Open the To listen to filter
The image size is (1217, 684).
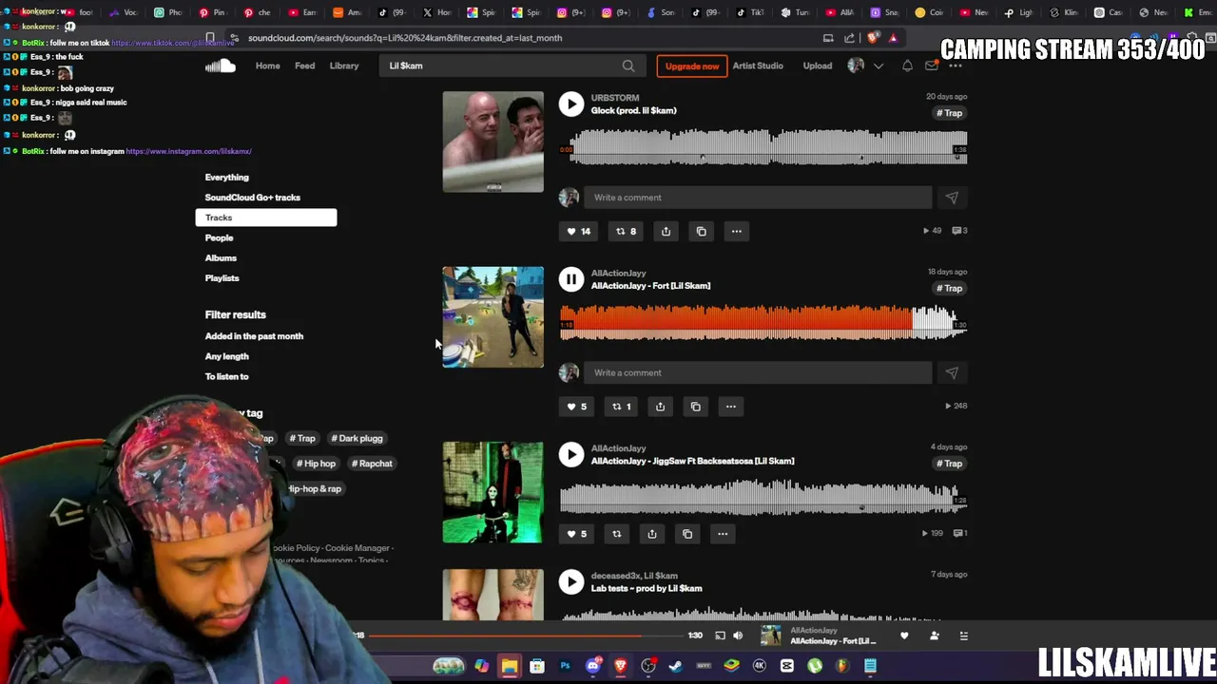226,376
